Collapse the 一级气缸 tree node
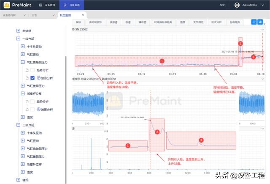270x184 pixels. point(18,38)
